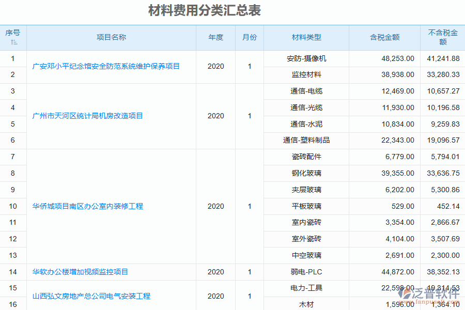Select the 安防-摄像机 material type cell
Image resolution: width=465 pixels, height=310 pixels.
pos(306,58)
